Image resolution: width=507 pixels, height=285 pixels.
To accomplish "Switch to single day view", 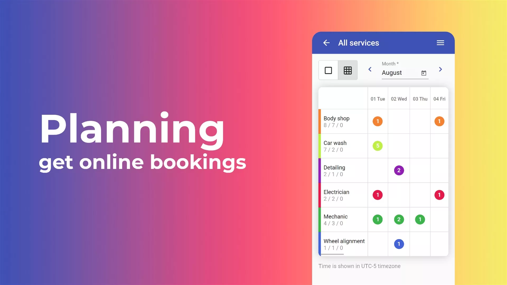I will (328, 70).
